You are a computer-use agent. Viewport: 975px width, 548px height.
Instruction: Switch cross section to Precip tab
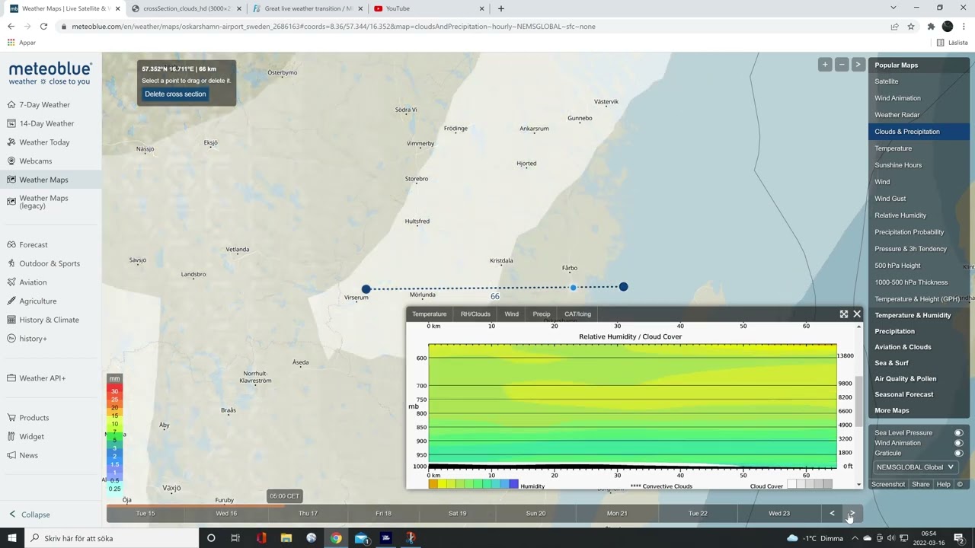pos(542,314)
